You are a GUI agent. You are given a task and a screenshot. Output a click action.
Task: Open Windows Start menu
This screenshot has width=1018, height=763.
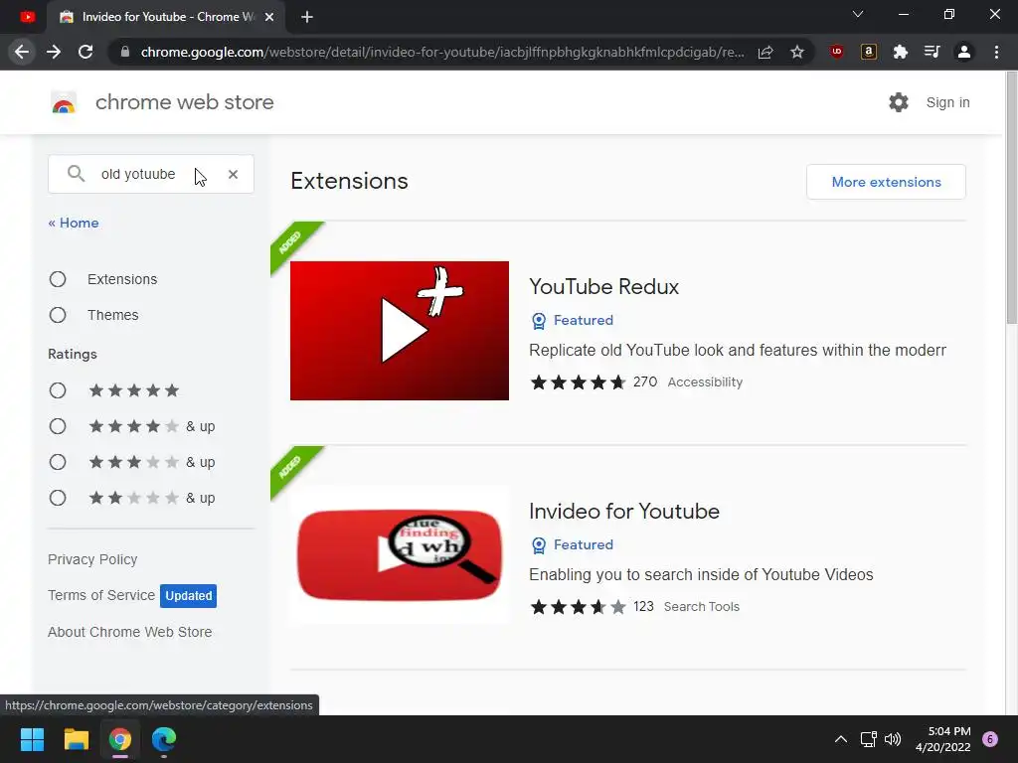pos(32,739)
